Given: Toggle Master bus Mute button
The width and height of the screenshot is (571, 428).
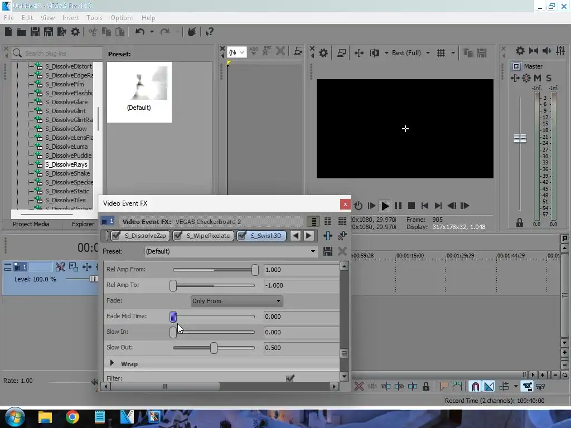Looking at the screenshot, I should [x=537, y=78].
